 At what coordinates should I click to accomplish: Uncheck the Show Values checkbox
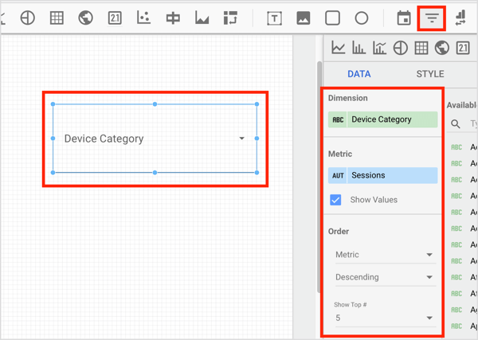click(x=336, y=200)
